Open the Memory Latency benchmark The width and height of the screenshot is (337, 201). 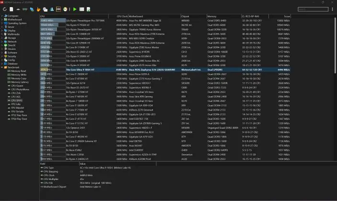coord(20,82)
